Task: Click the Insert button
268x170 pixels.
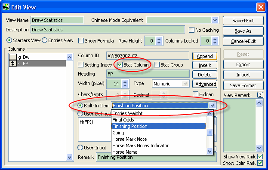Action: point(205,65)
